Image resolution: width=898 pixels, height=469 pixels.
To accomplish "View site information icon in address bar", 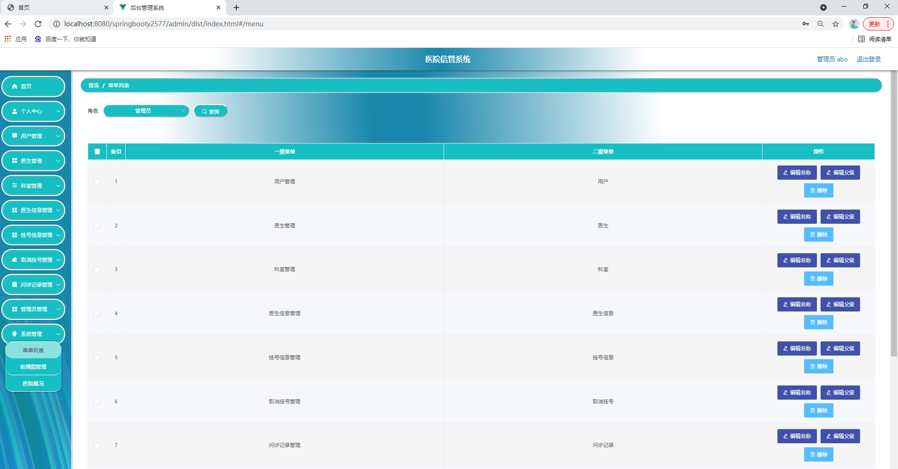I will pos(57,24).
